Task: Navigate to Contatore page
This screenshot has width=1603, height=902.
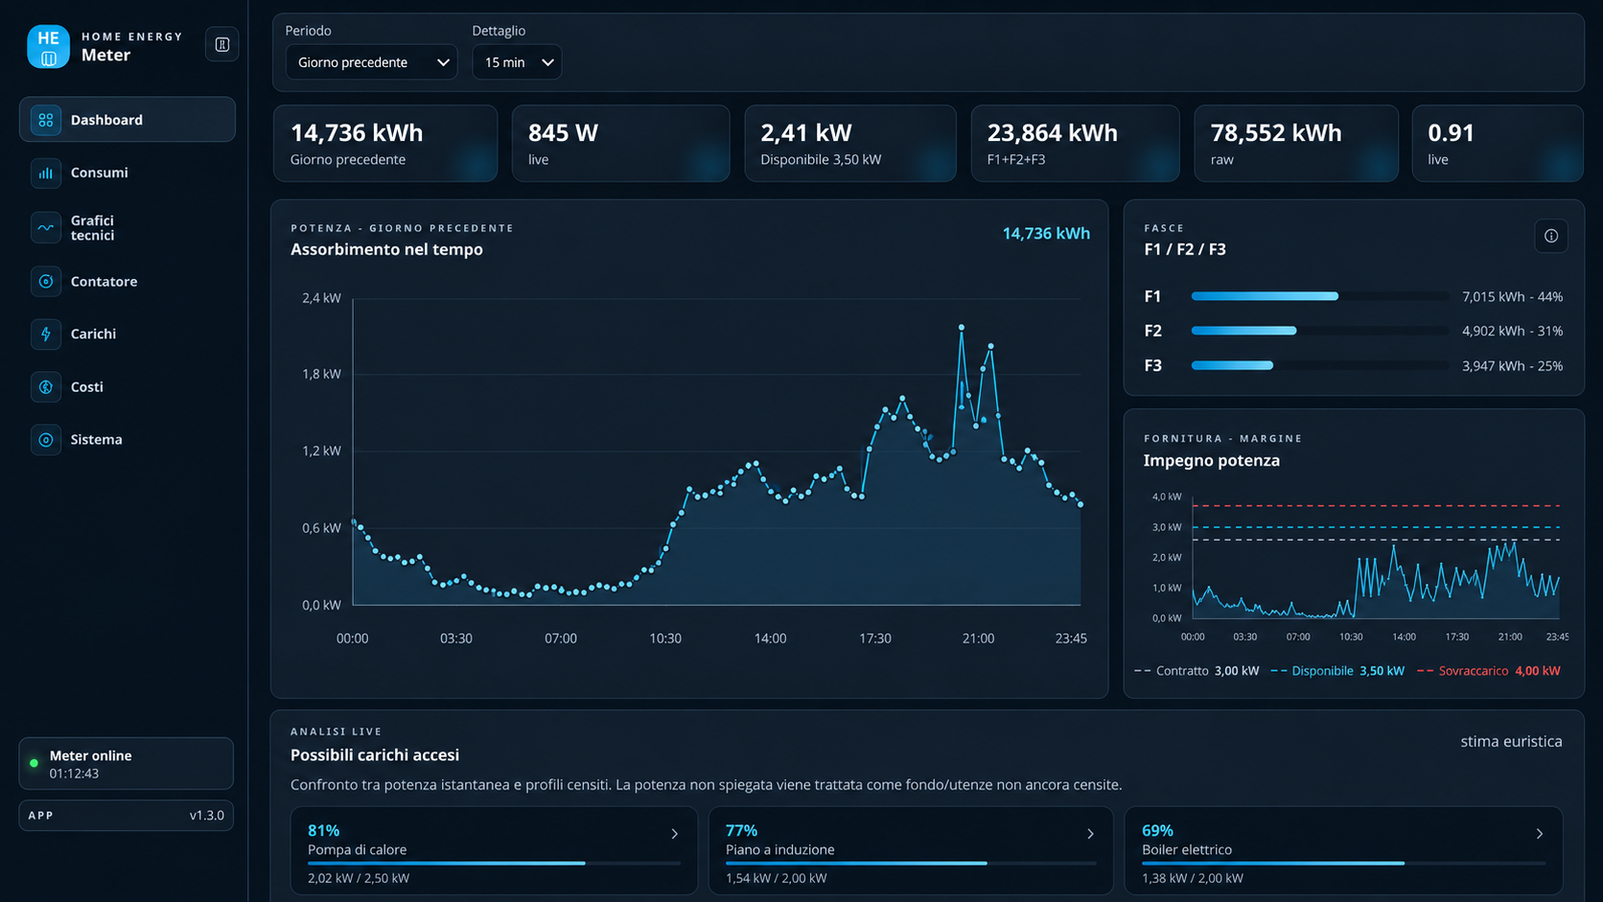Action: pos(127,281)
